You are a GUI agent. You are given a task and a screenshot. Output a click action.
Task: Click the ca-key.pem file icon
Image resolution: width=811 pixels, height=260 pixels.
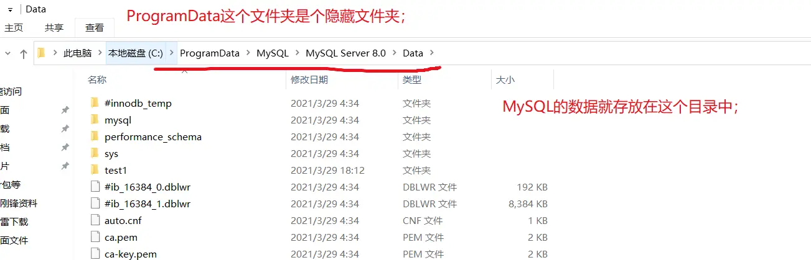pyautogui.click(x=95, y=254)
